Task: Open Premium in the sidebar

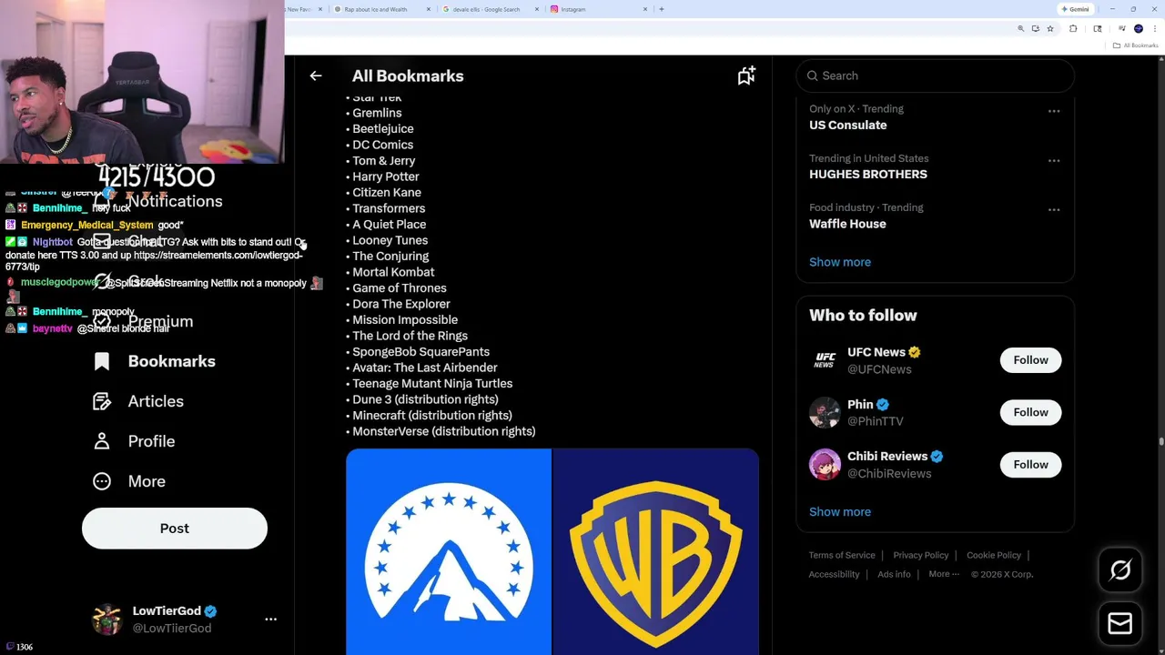Action: coord(160,321)
